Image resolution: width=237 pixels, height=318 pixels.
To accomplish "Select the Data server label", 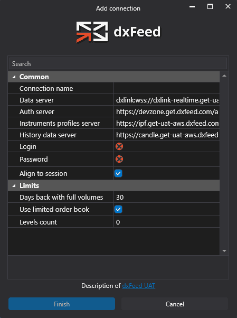I will [x=37, y=100].
